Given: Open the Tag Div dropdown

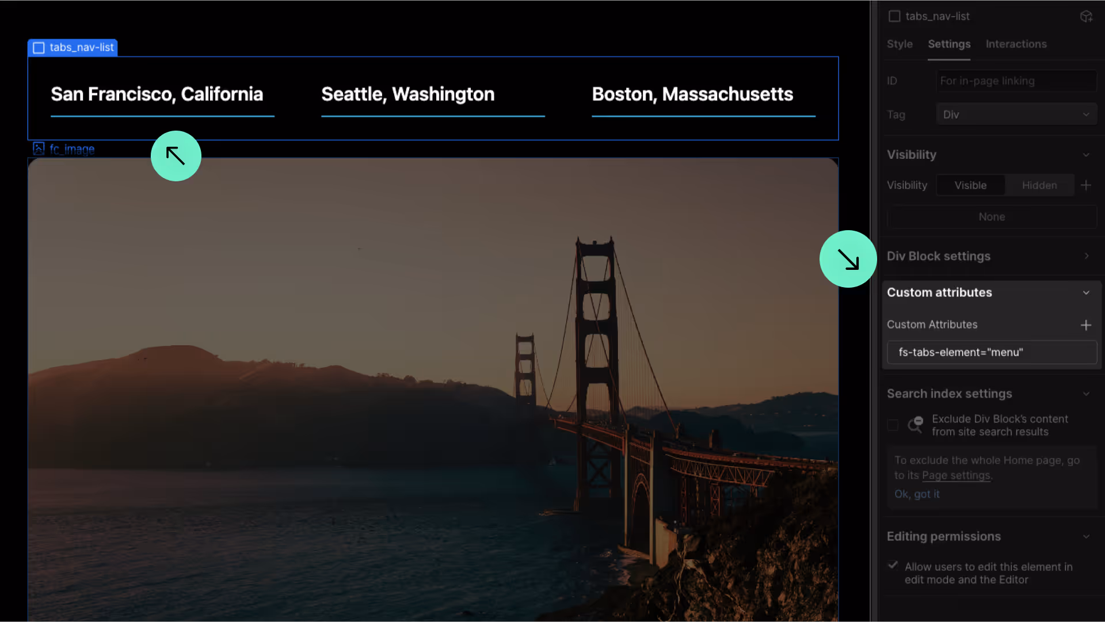Looking at the screenshot, I should 1016,115.
